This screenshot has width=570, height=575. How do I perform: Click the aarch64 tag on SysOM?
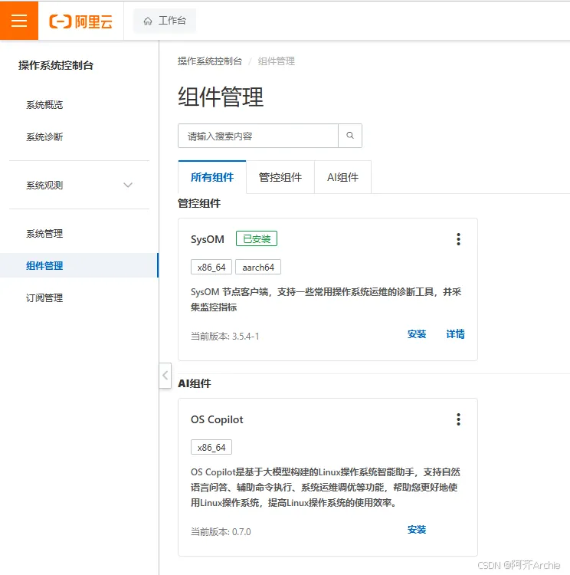(258, 268)
